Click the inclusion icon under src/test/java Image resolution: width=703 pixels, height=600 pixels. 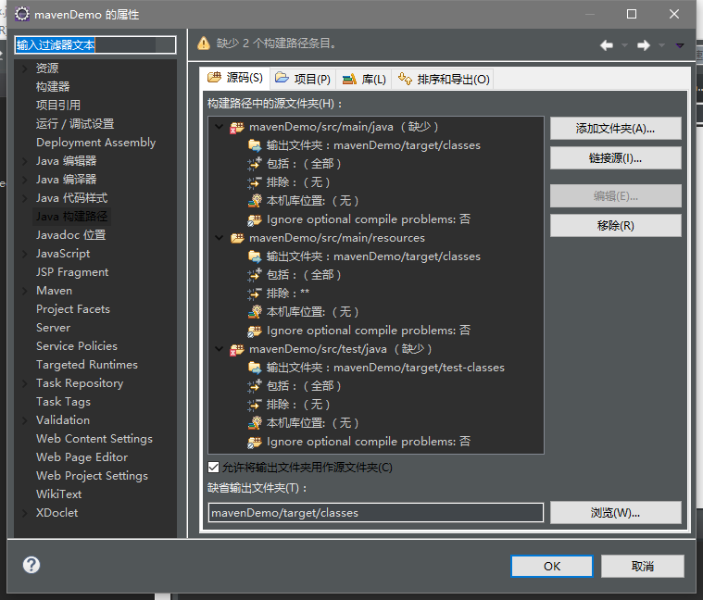coord(255,386)
